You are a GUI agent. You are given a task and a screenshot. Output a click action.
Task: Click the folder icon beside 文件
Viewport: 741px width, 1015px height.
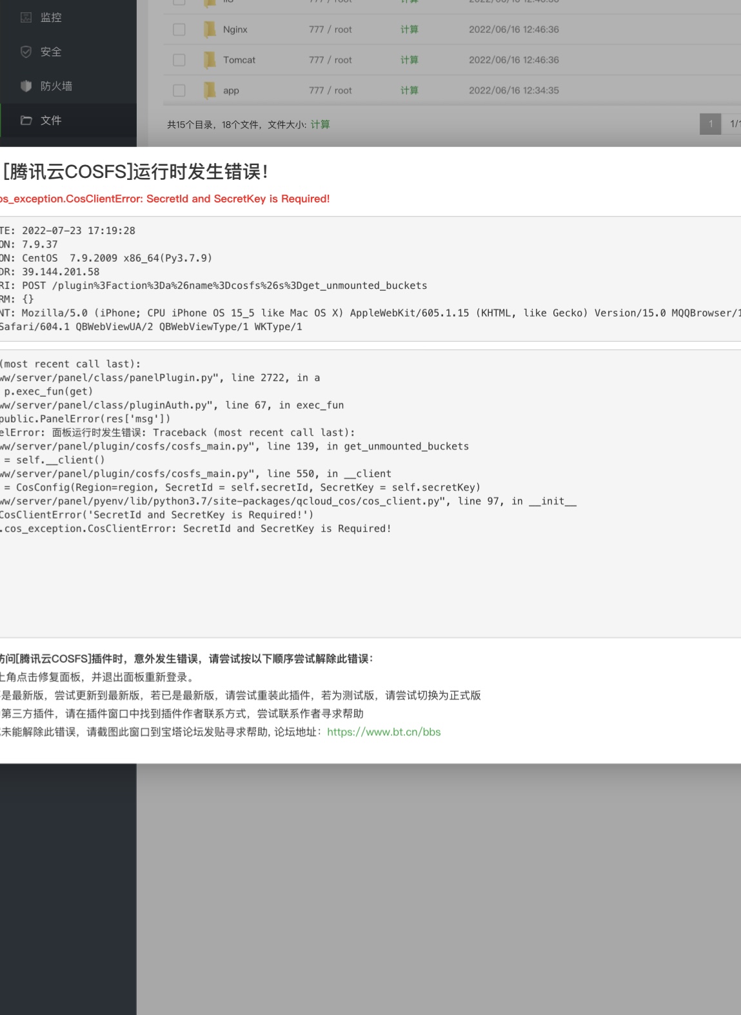click(26, 120)
